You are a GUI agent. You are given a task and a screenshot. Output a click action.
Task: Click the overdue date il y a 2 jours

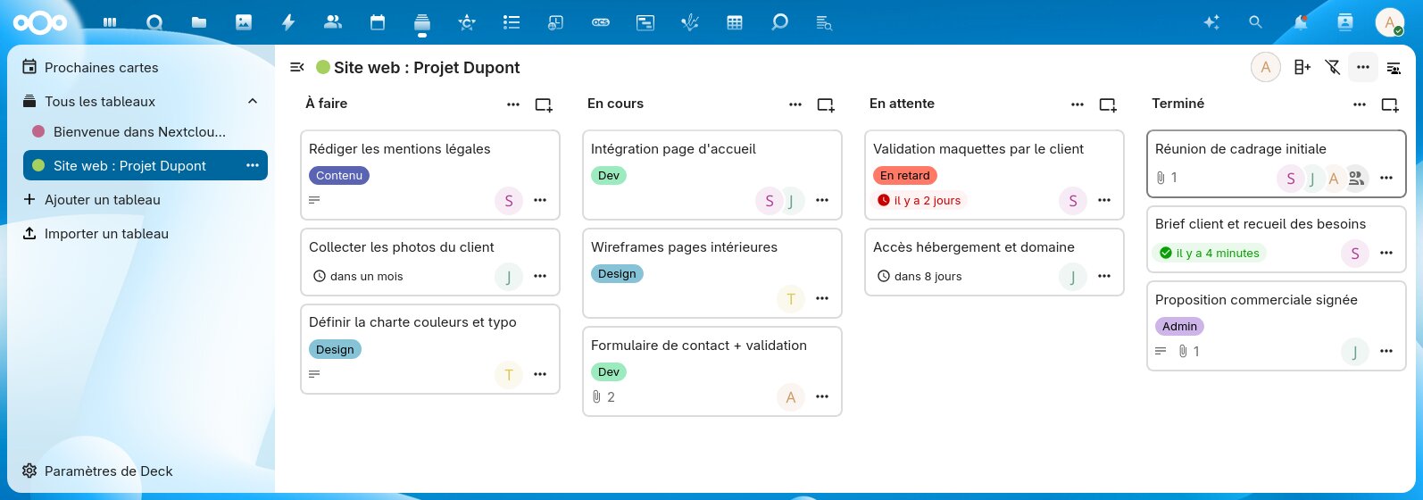[920, 201]
